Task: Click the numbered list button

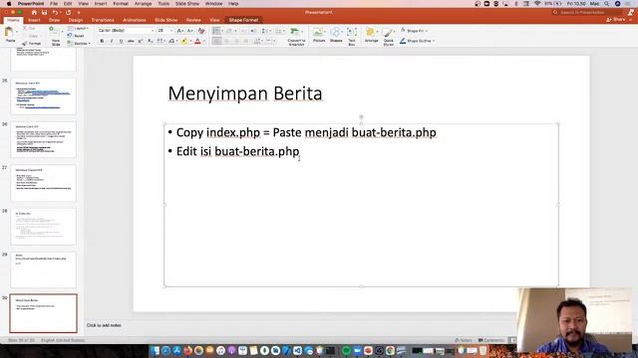Action: tap(230, 31)
